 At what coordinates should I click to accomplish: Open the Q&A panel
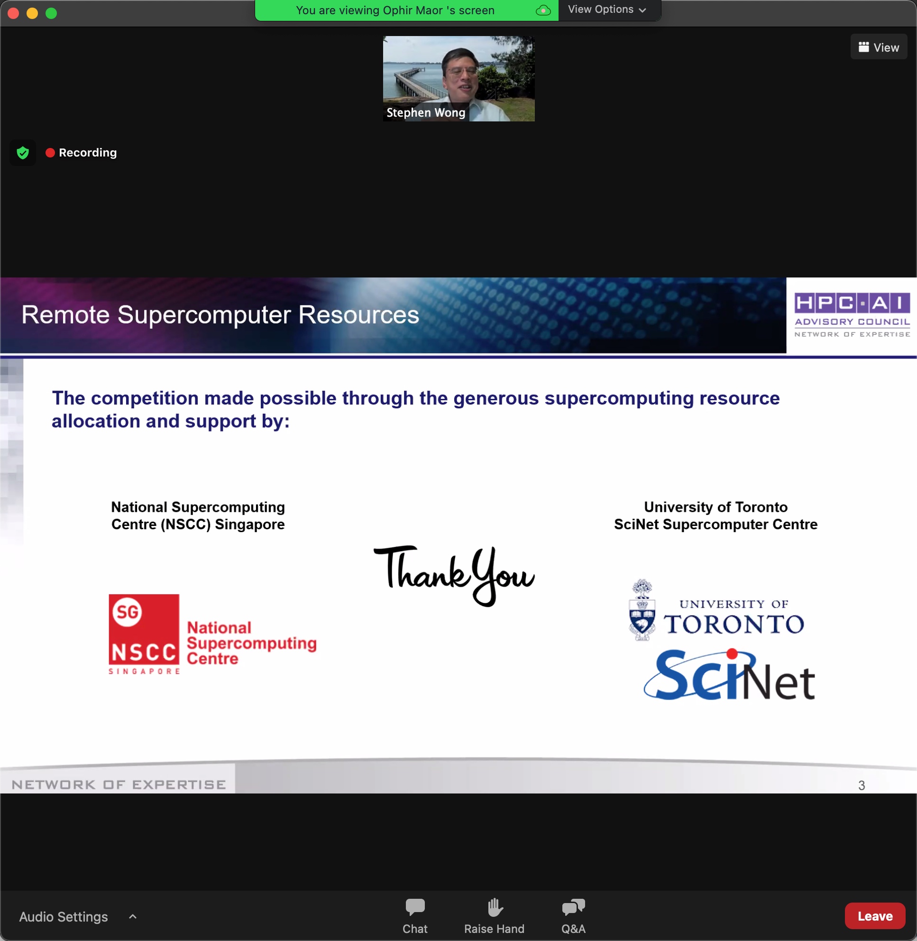[x=573, y=916]
